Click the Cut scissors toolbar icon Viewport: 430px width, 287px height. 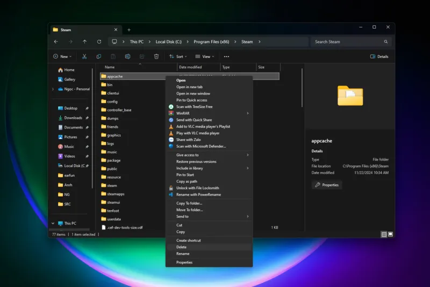tap(84, 56)
